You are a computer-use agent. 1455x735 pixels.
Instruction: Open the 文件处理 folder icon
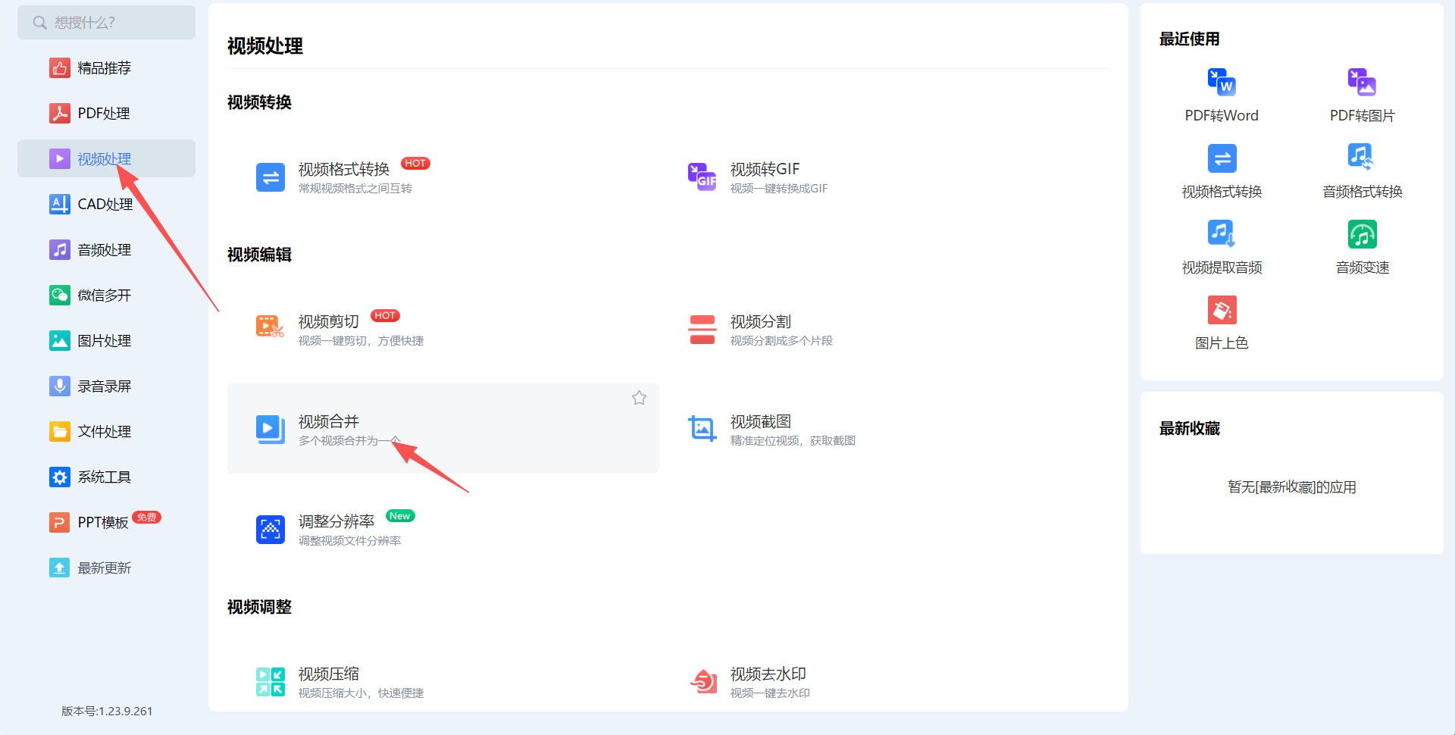[x=59, y=432]
